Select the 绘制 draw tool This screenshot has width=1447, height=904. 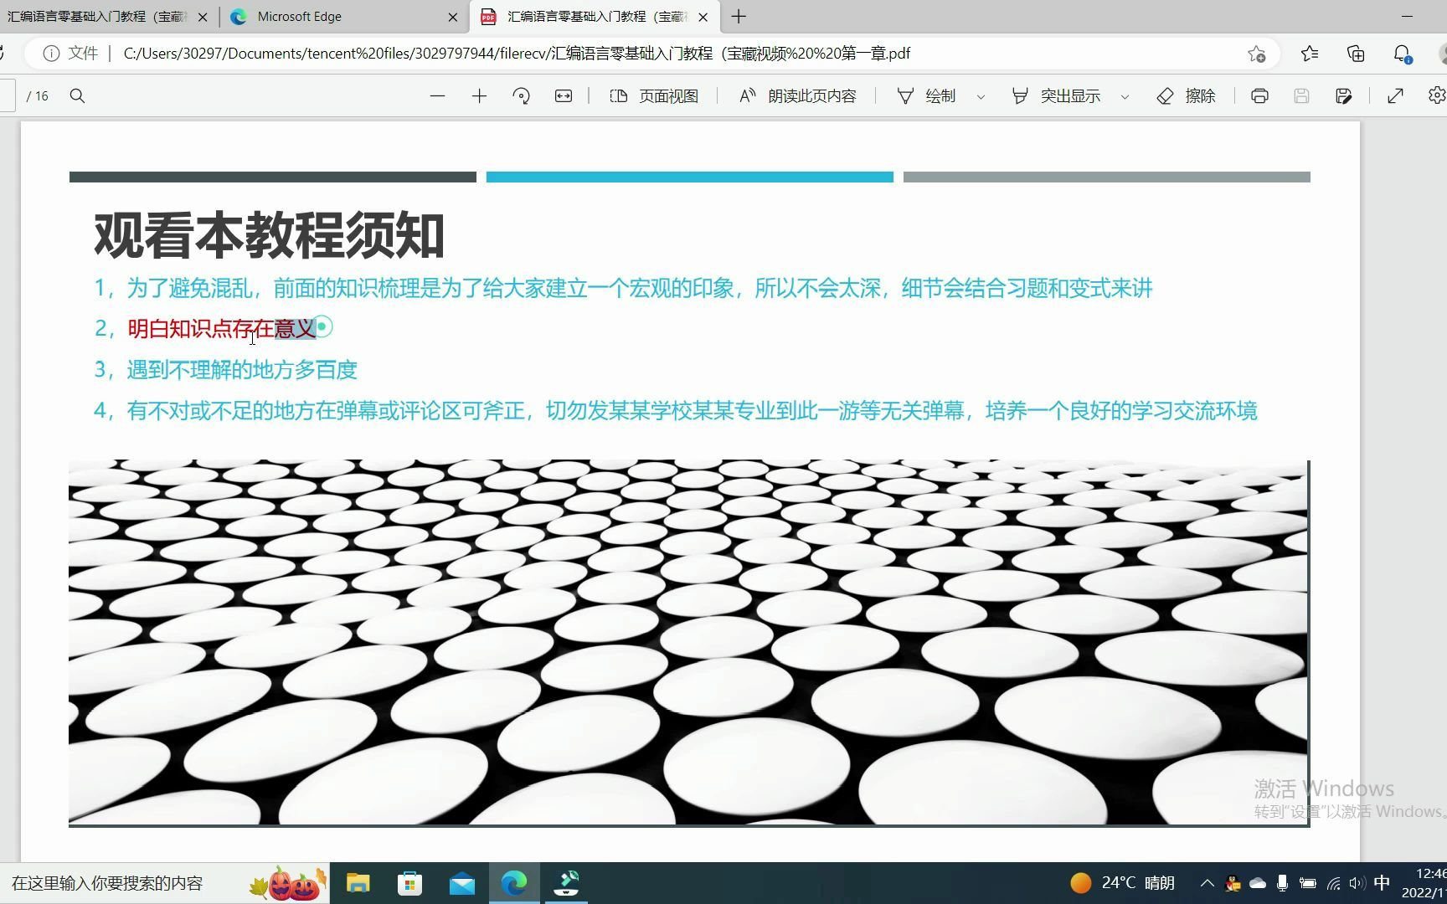click(x=926, y=96)
